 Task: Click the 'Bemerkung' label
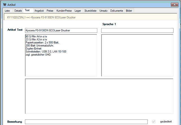tap(15, 122)
